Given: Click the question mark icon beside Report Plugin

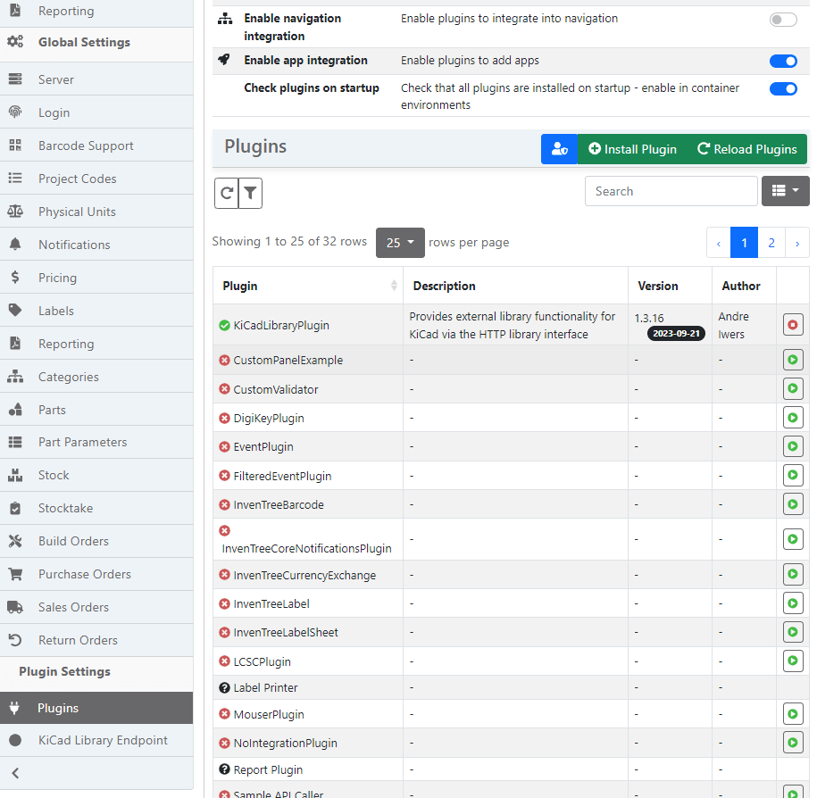Looking at the screenshot, I should pyautogui.click(x=225, y=769).
